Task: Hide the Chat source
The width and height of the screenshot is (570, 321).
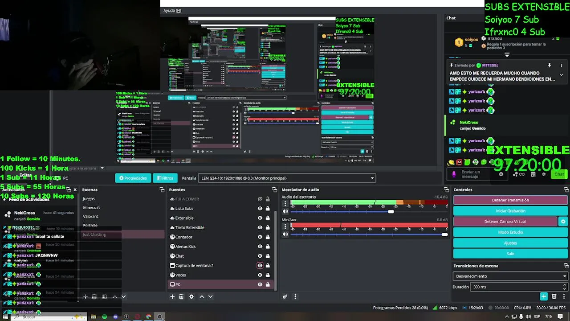Action: [260, 256]
